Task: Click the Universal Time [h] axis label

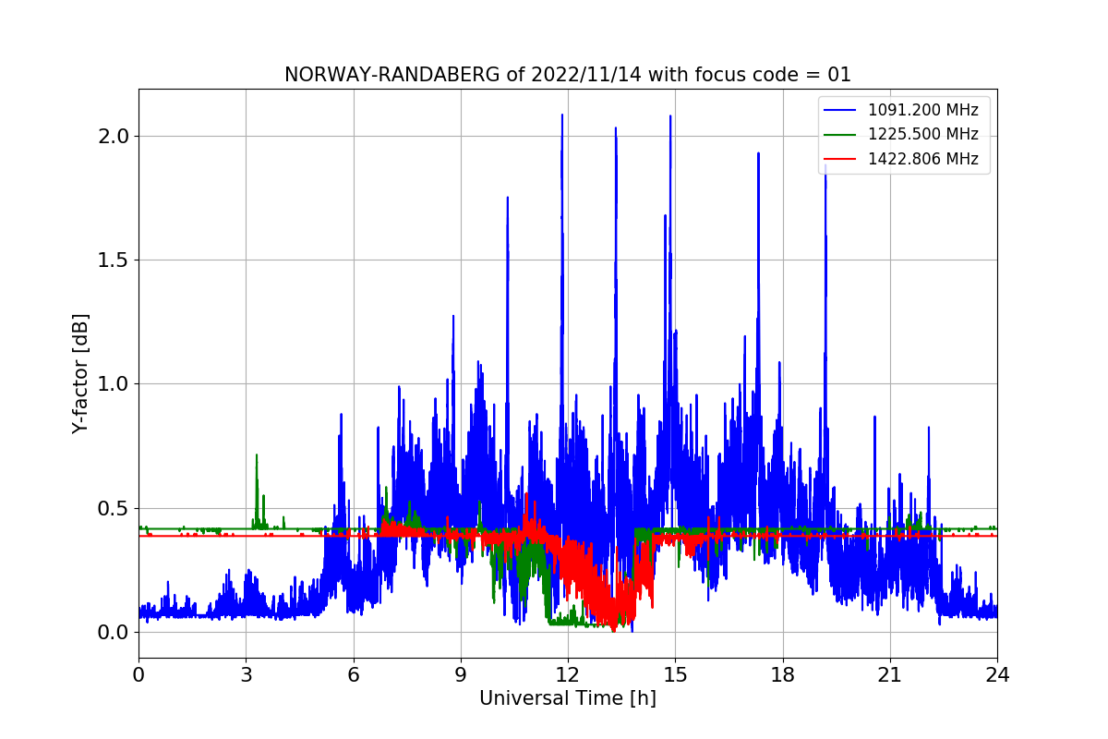Action: pos(568,699)
